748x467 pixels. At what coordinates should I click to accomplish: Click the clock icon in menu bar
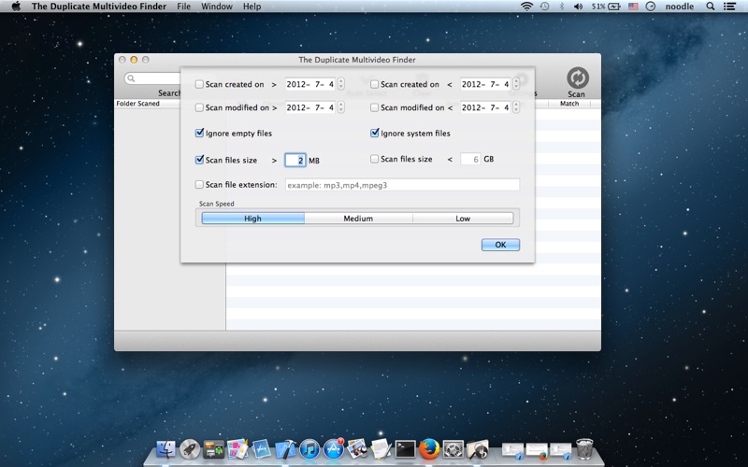[x=650, y=7]
